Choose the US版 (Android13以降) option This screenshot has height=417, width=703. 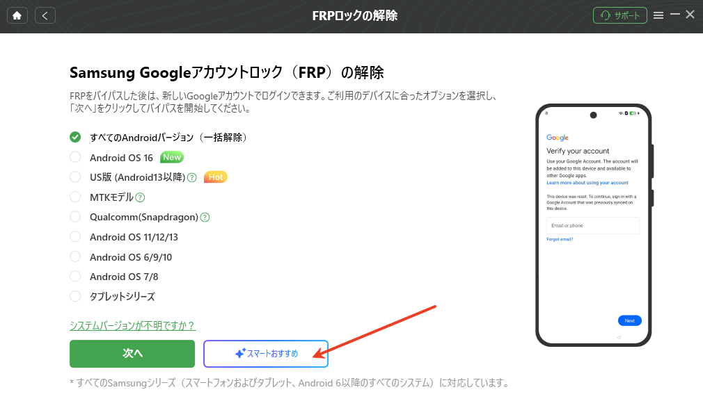click(x=75, y=177)
